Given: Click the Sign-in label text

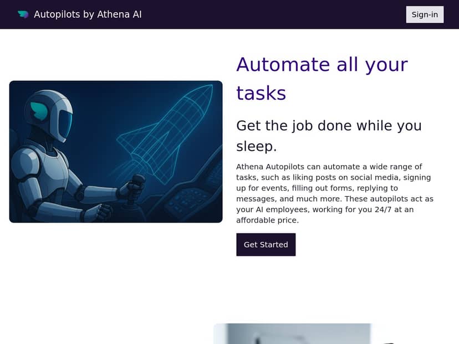Looking at the screenshot, I should coord(425,14).
